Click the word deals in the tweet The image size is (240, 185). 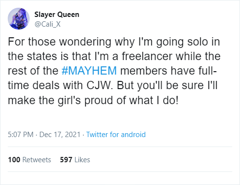(x=46, y=85)
